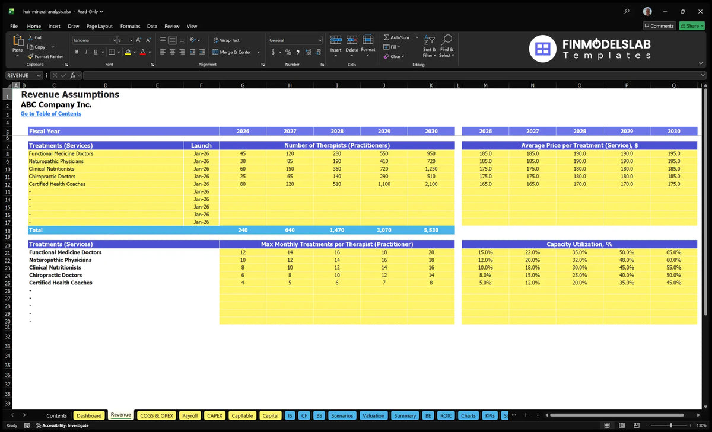
Task: Click the green Share button
Action: 692,26
